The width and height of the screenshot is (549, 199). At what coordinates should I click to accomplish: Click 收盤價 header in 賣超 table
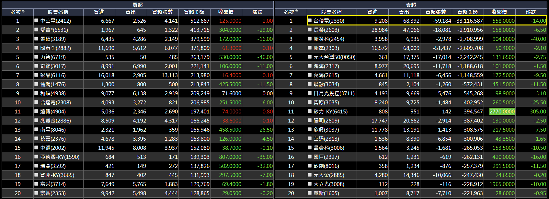click(x=499, y=12)
